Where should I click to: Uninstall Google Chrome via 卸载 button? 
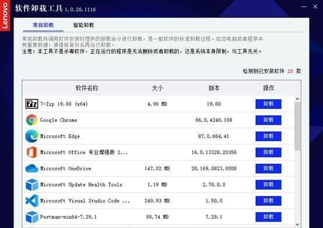[268, 120]
